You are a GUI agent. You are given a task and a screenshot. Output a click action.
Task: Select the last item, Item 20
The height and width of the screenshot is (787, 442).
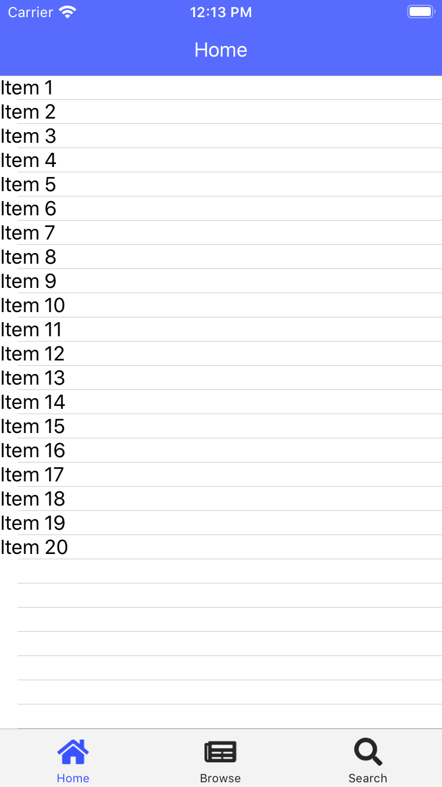[221, 547]
